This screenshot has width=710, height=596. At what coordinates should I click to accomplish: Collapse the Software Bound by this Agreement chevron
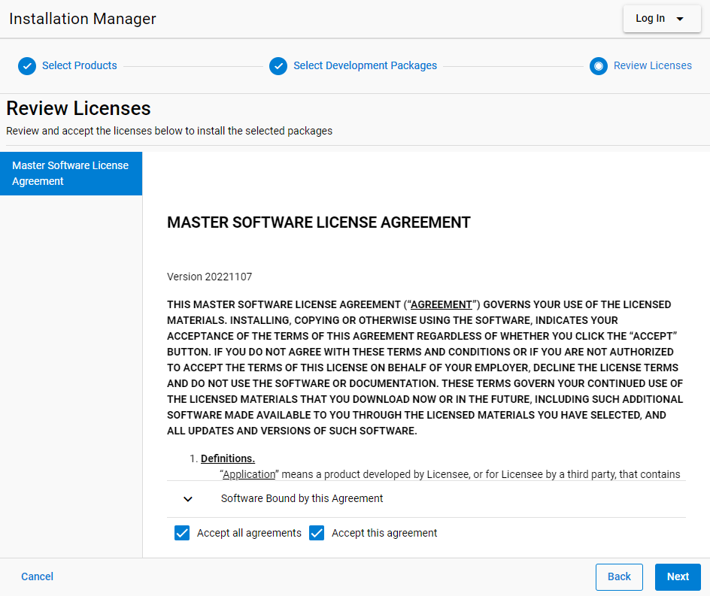pyautogui.click(x=187, y=498)
